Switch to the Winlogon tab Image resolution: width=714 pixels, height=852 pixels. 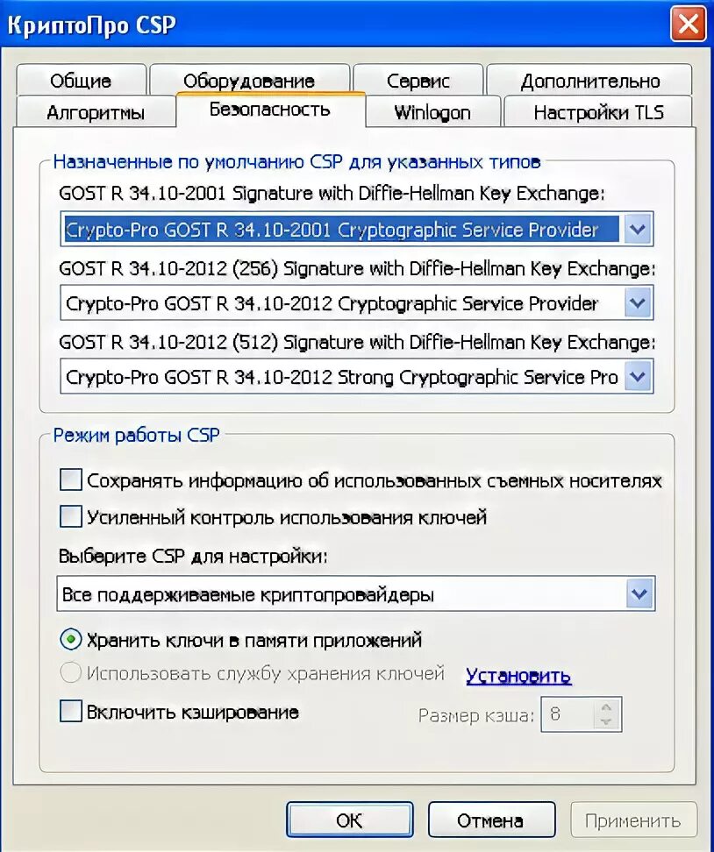coord(432,112)
